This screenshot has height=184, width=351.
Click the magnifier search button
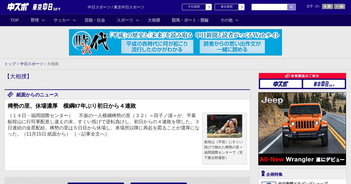[x=291, y=7]
